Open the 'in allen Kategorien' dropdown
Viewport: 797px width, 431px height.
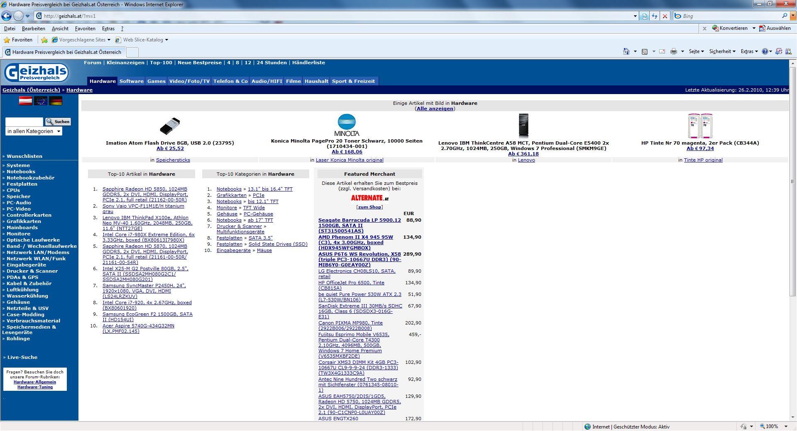pyautogui.click(x=34, y=131)
